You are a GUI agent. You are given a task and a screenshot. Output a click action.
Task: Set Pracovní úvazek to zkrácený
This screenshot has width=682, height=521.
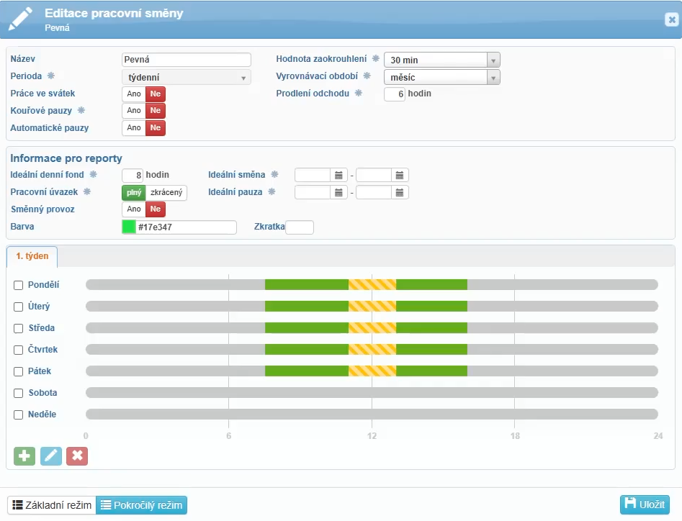[x=166, y=192]
